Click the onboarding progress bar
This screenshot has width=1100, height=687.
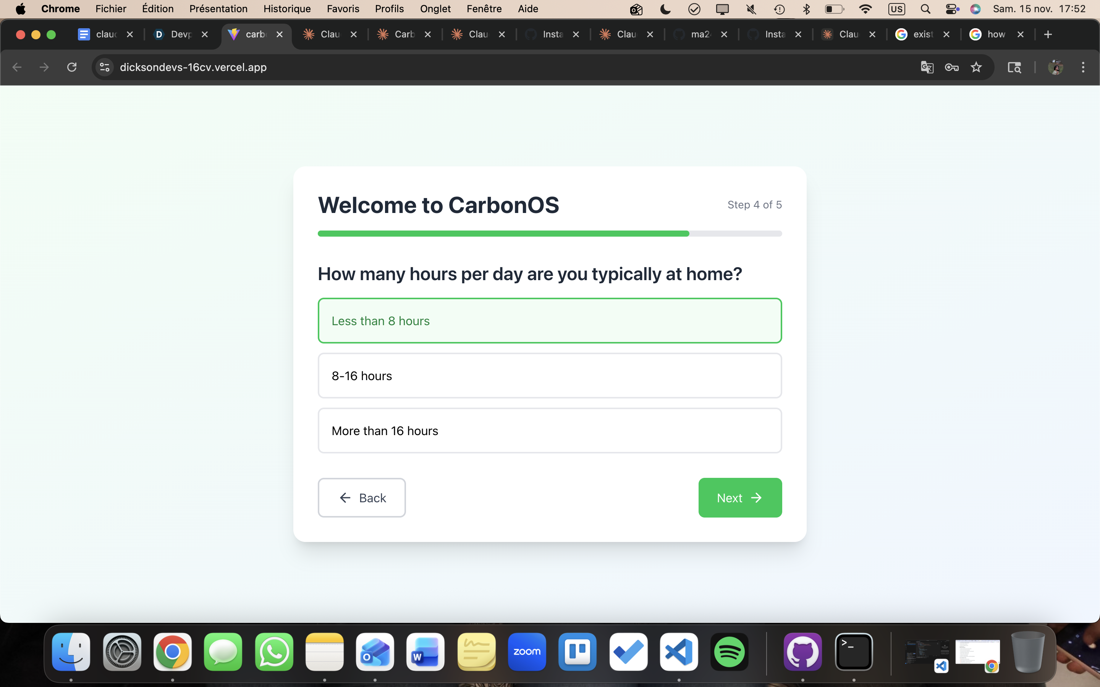[x=550, y=234]
